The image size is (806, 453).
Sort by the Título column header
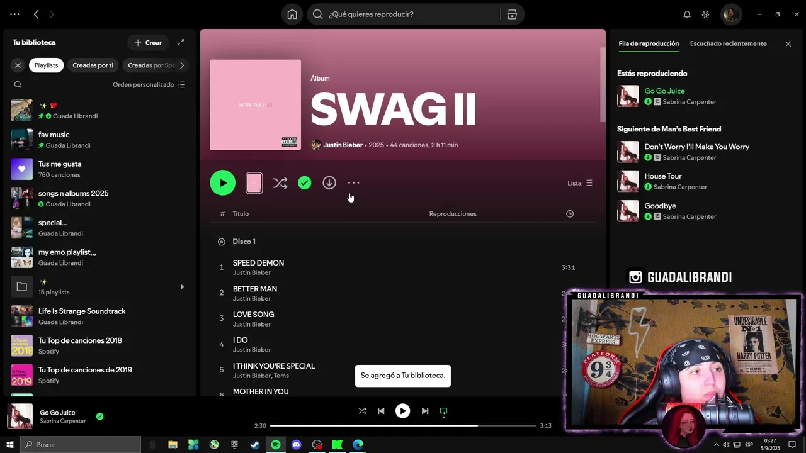point(241,214)
